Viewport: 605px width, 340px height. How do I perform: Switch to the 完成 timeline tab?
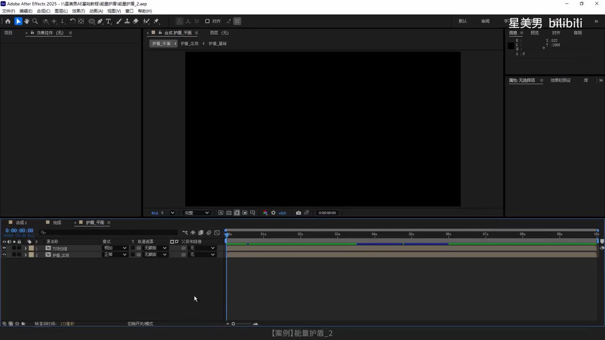pos(57,222)
